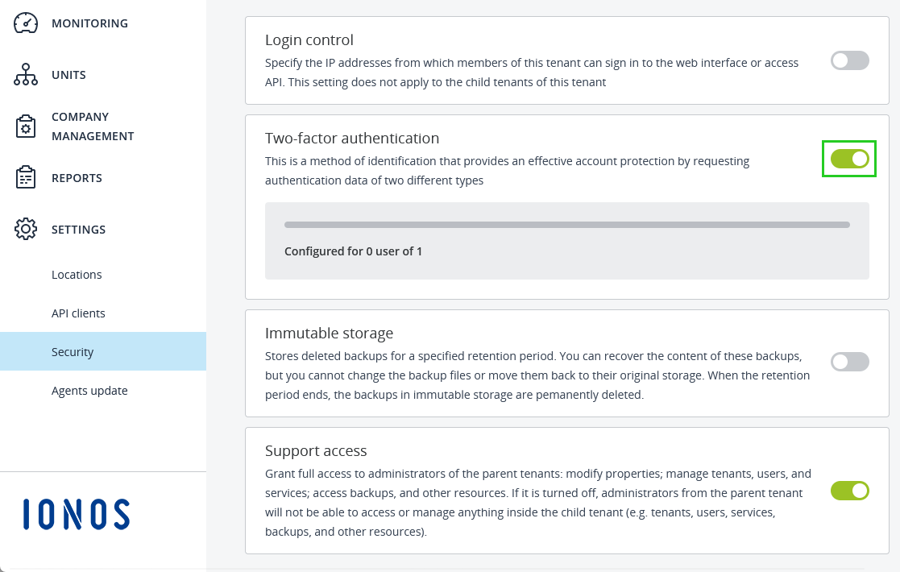900x572 pixels.
Task: Turn off the Support access switch
Action: click(x=849, y=491)
